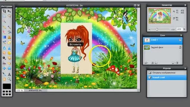The width and height of the screenshot is (190, 107).
Task: Click the color dots grid below the swatch
Action: 7,93
